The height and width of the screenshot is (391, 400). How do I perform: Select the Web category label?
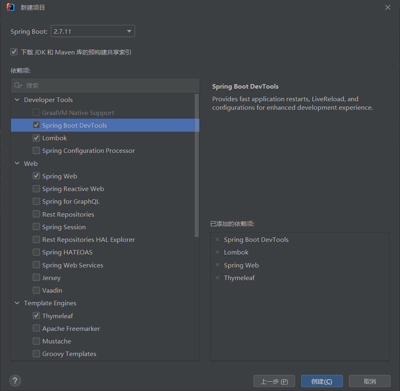pos(30,163)
